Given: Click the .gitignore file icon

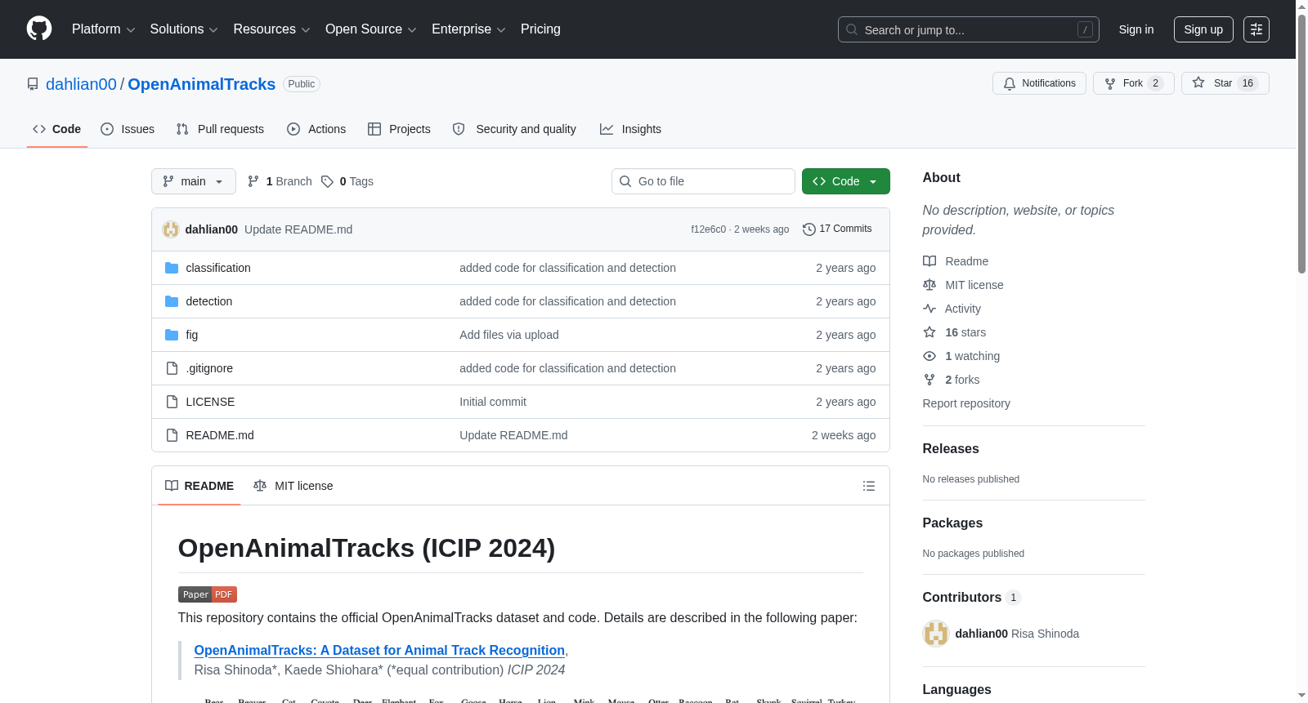Looking at the screenshot, I should [172, 368].
